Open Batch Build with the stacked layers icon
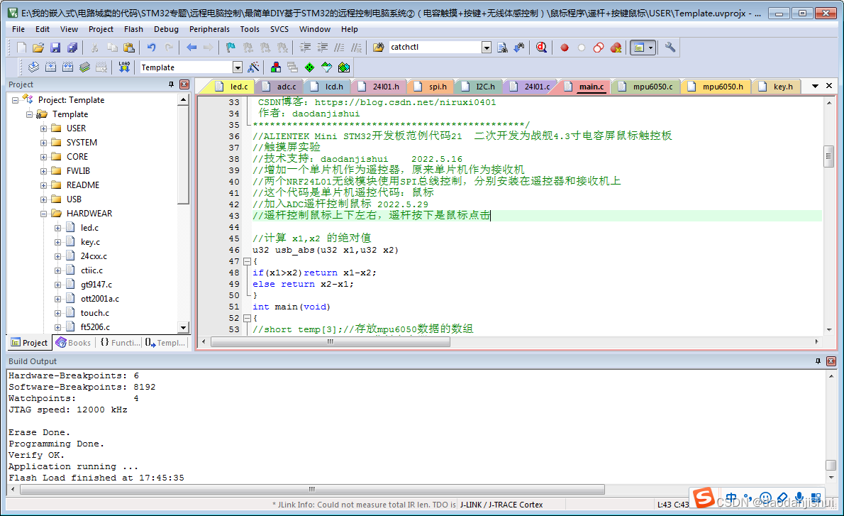 (84, 67)
